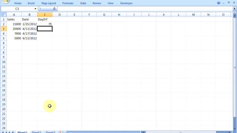This screenshot has height=133, width=237.
Task: Select the cell containing 7000
Action: pyautogui.click(x=14, y=34)
